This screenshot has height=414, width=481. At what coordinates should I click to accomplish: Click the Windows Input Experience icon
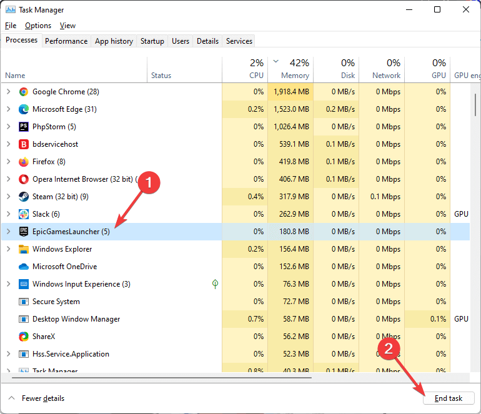coord(24,284)
